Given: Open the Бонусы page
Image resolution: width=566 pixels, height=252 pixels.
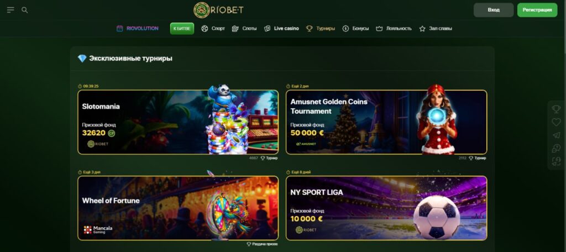Looking at the screenshot, I should pyautogui.click(x=355, y=29).
